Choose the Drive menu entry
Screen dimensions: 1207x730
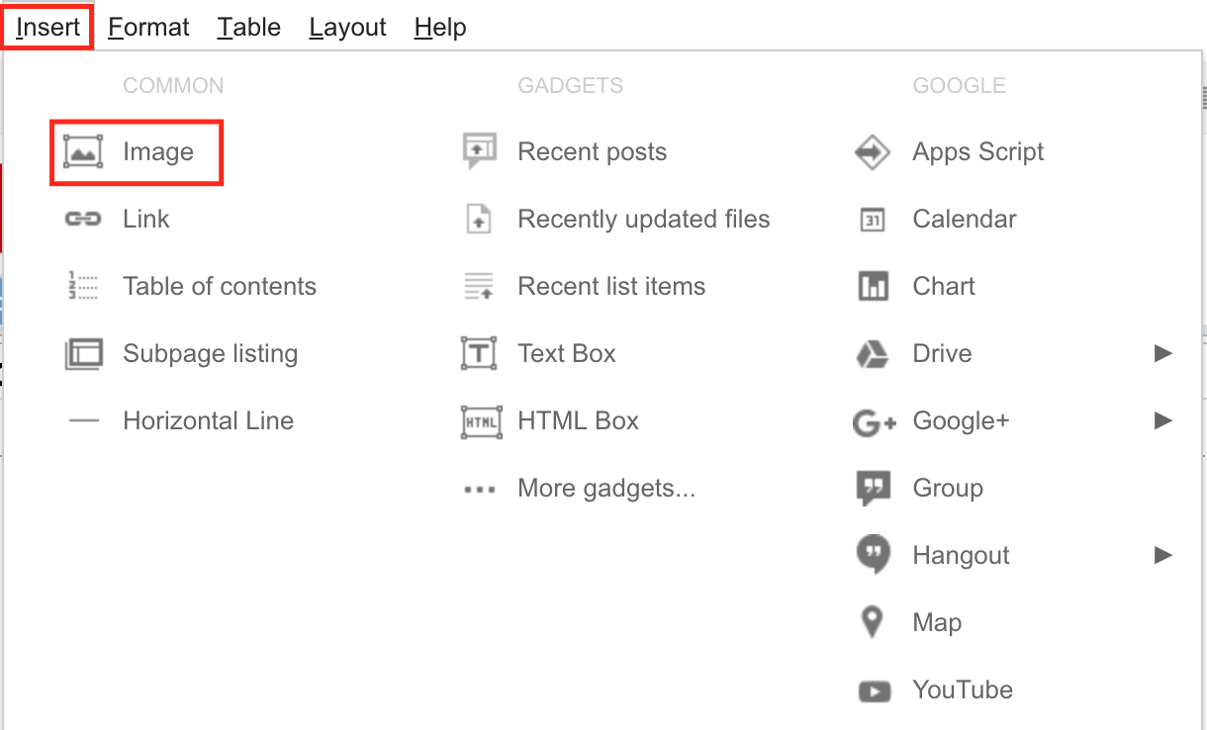942,353
